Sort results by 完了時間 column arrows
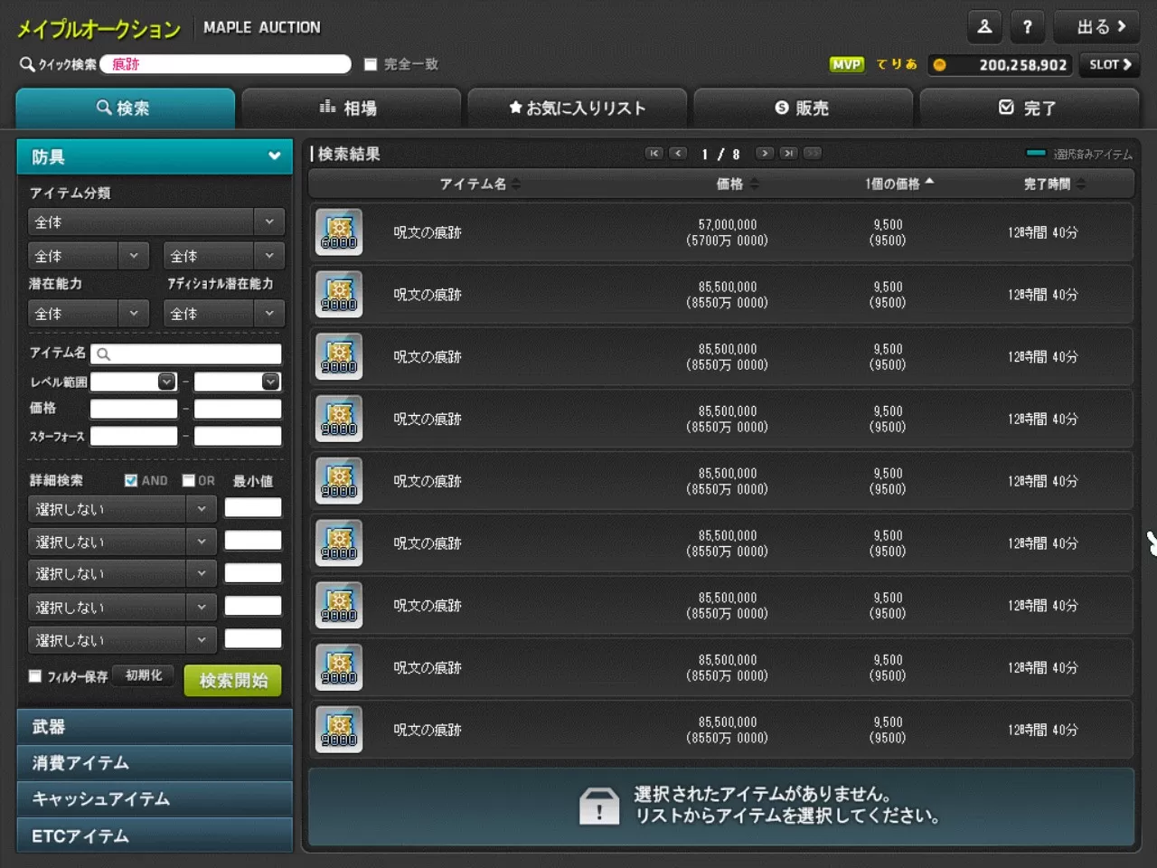Viewport: 1157px width, 868px height. pos(1081,184)
